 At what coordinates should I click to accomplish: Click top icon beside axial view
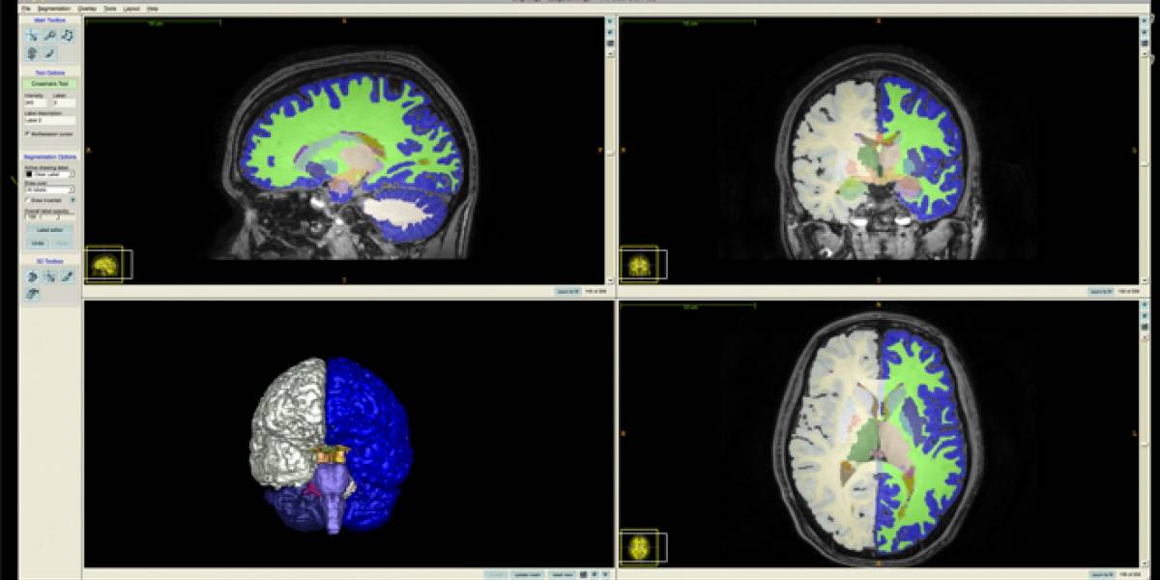click(x=1145, y=305)
